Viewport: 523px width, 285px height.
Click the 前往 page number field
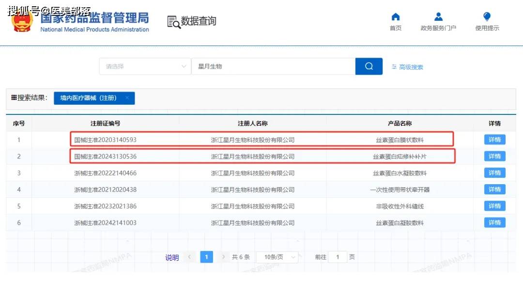coord(338,257)
